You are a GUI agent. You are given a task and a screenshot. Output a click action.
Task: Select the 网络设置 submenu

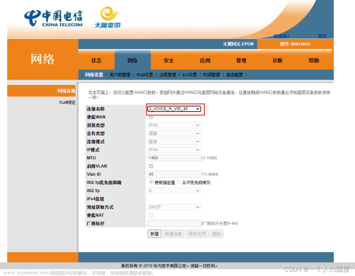point(94,75)
